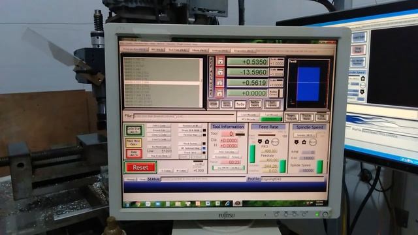418x235 pixels.
Task: Open the Offsets tab
Action: [199, 50]
